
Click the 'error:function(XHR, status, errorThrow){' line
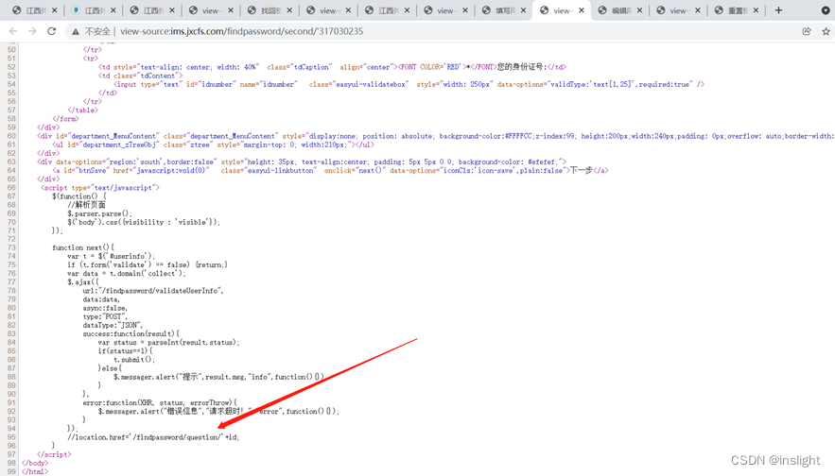(161, 402)
